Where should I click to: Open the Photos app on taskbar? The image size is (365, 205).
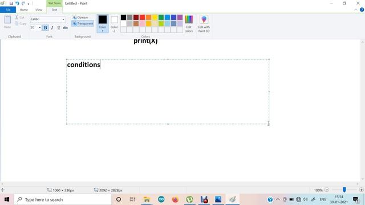click(218, 199)
